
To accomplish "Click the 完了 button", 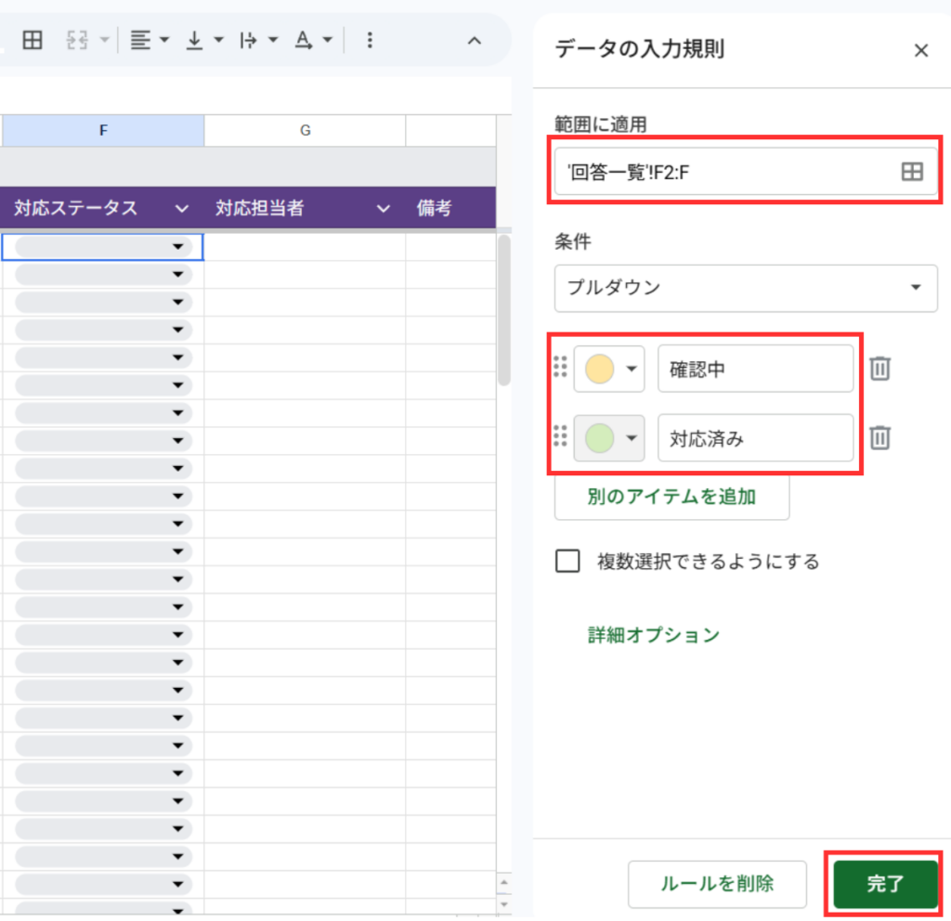I will 885,884.
